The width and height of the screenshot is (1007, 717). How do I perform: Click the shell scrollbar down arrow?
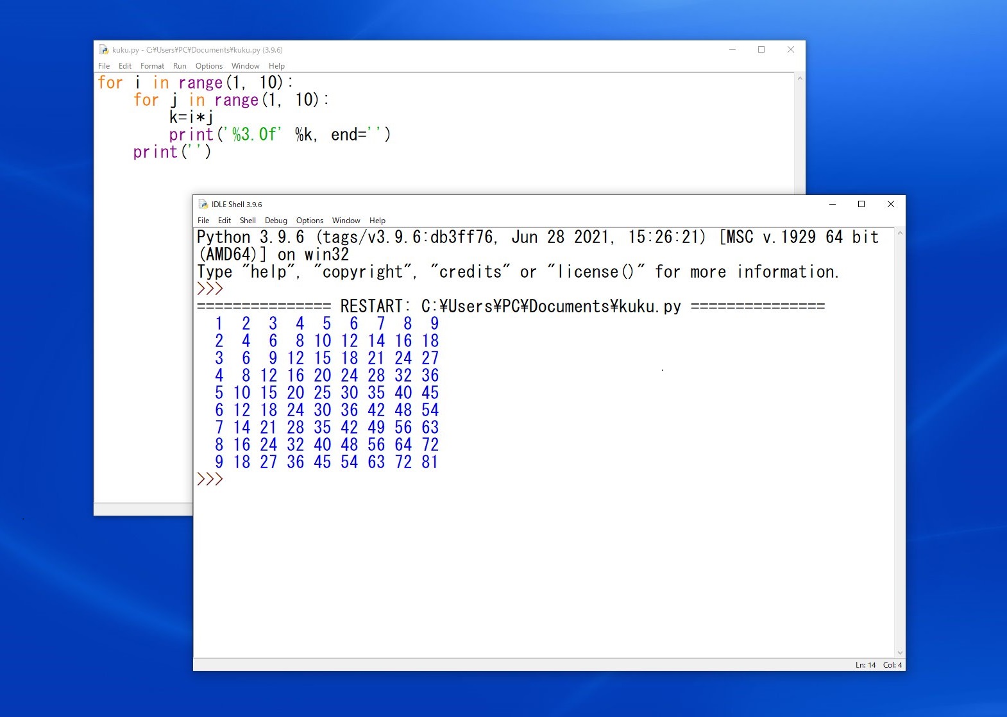tap(900, 653)
